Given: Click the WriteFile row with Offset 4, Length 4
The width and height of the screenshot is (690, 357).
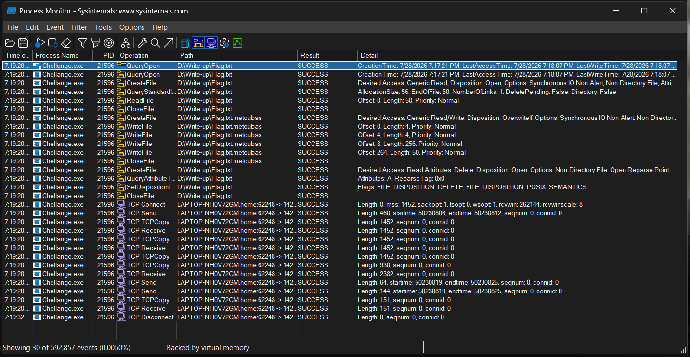Looking at the screenshot, I should click(x=340, y=135).
